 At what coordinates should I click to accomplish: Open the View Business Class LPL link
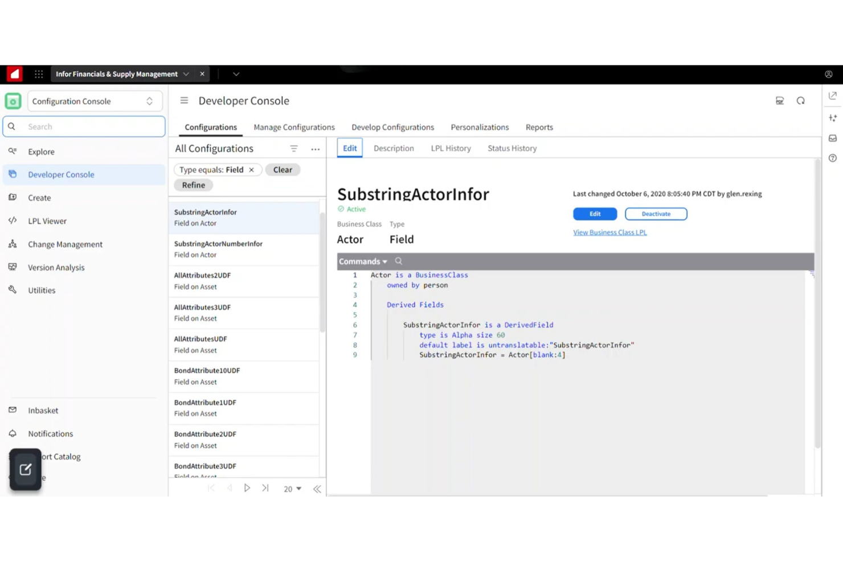coord(609,232)
